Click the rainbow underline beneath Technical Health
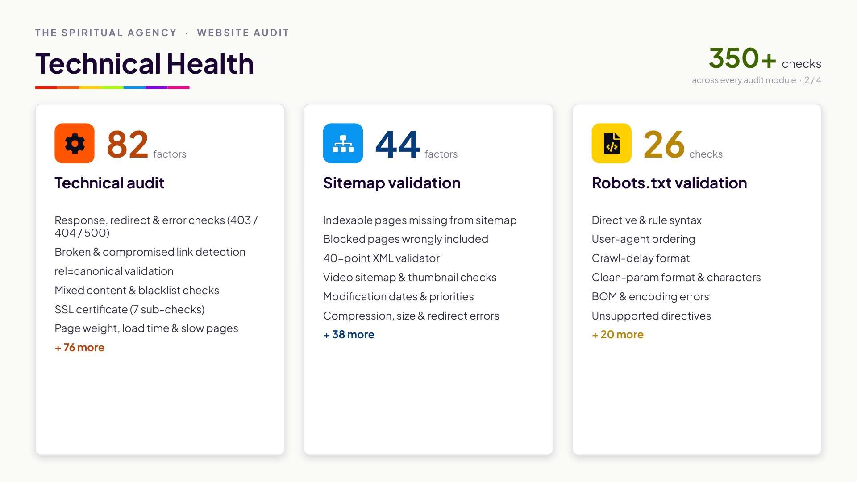 pyautogui.click(x=112, y=87)
